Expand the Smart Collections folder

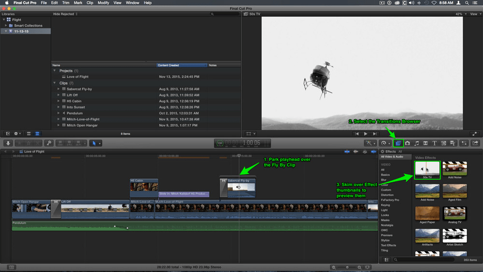(6, 26)
